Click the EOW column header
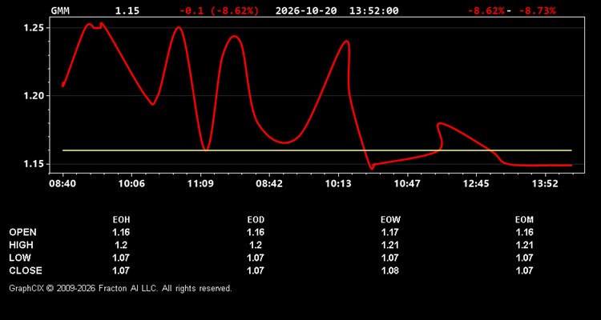This screenshot has height=320, width=601. click(x=390, y=220)
